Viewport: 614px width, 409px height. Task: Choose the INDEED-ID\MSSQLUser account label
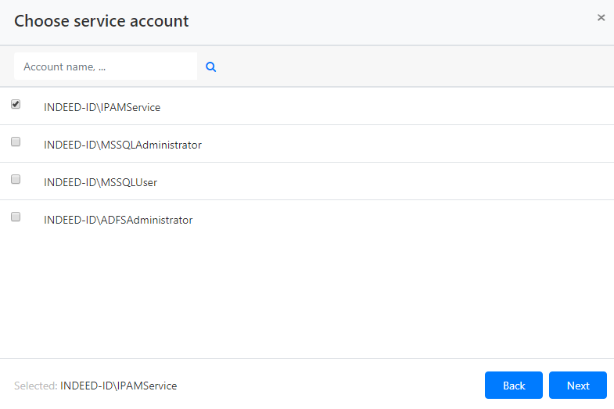click(x=100, y=182)
